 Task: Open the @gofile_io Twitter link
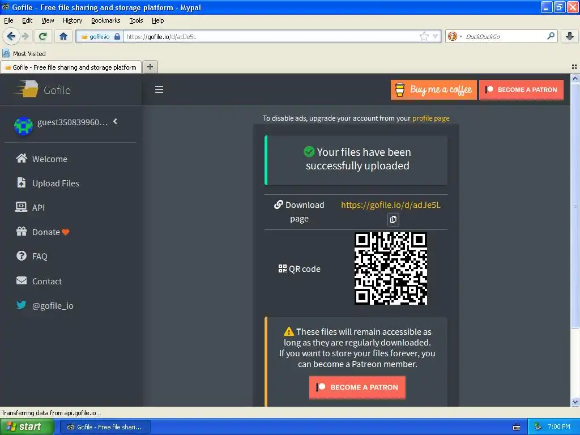point(45,305)
